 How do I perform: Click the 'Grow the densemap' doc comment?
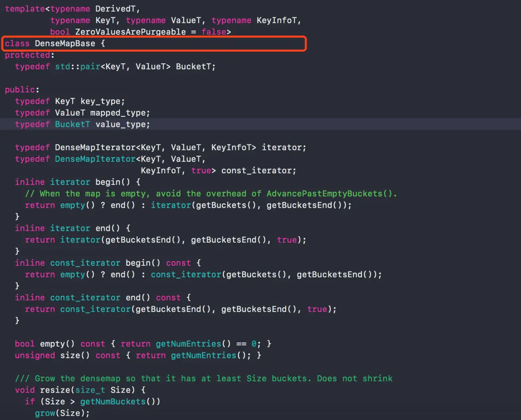[x=204, y=378]
